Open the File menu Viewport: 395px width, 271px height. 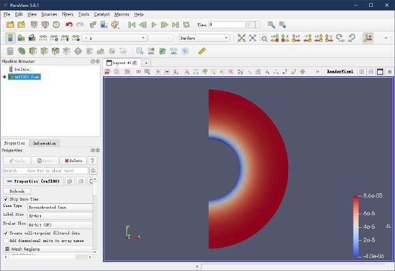[7, 14]
